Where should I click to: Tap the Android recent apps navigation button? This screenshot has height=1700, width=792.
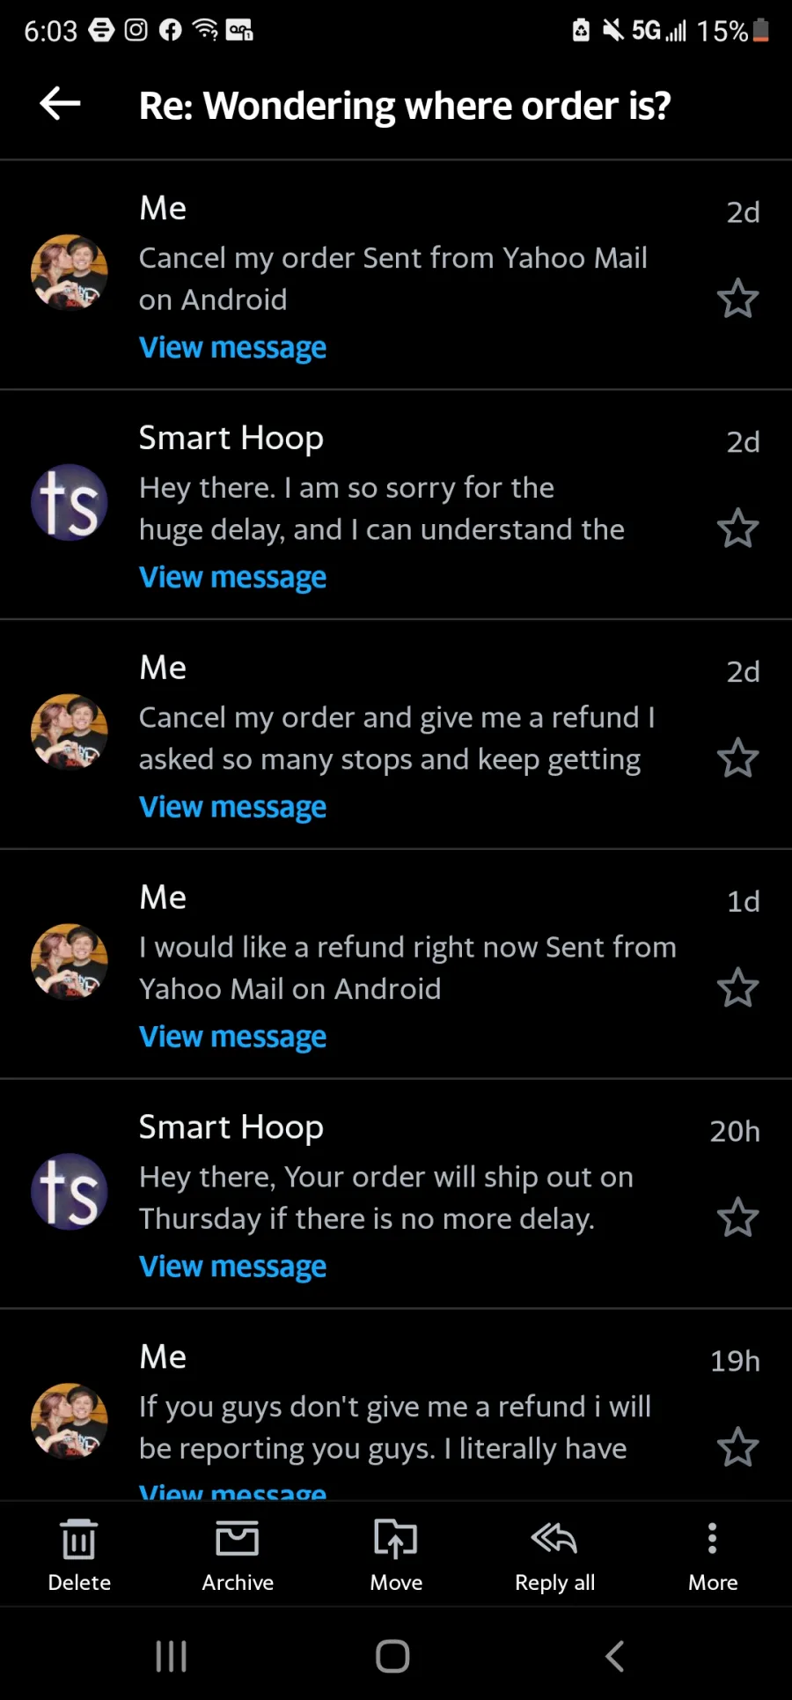tap(171, 1656)
